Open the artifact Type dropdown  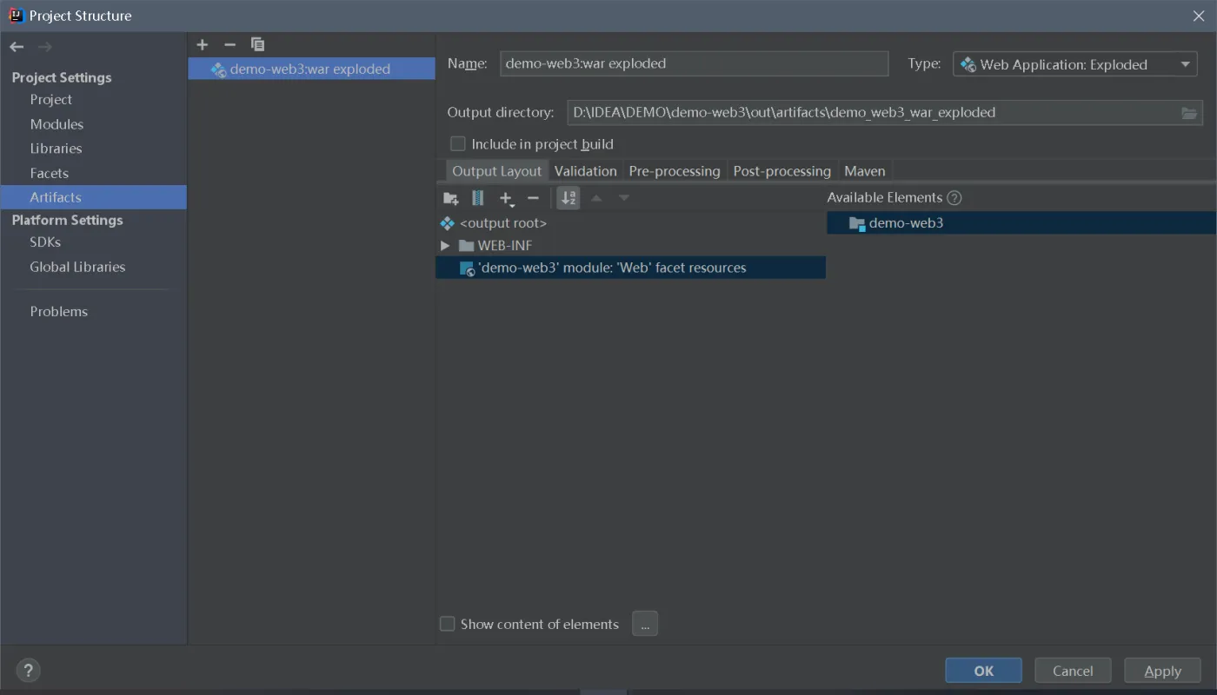(x=1075, y=64)
